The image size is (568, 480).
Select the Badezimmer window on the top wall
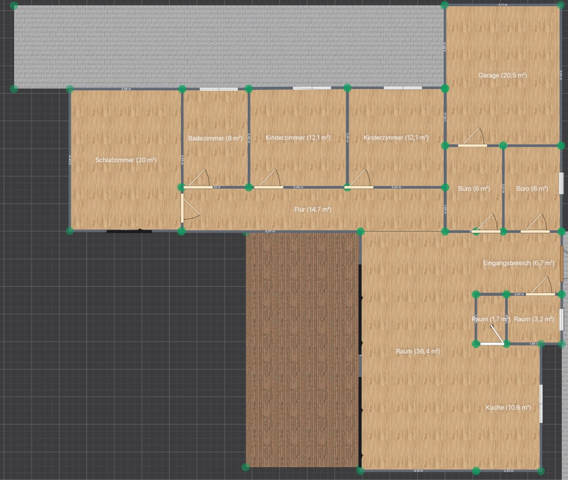pos(219,89)
